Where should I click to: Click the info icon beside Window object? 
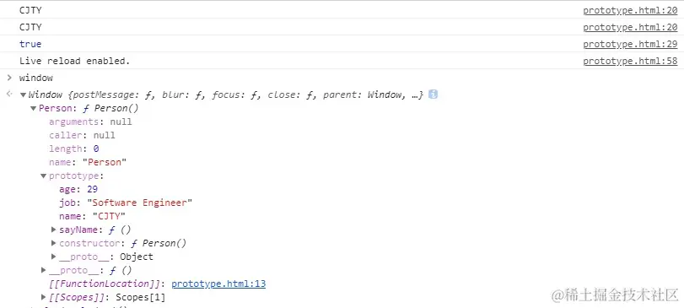(433, 95)
